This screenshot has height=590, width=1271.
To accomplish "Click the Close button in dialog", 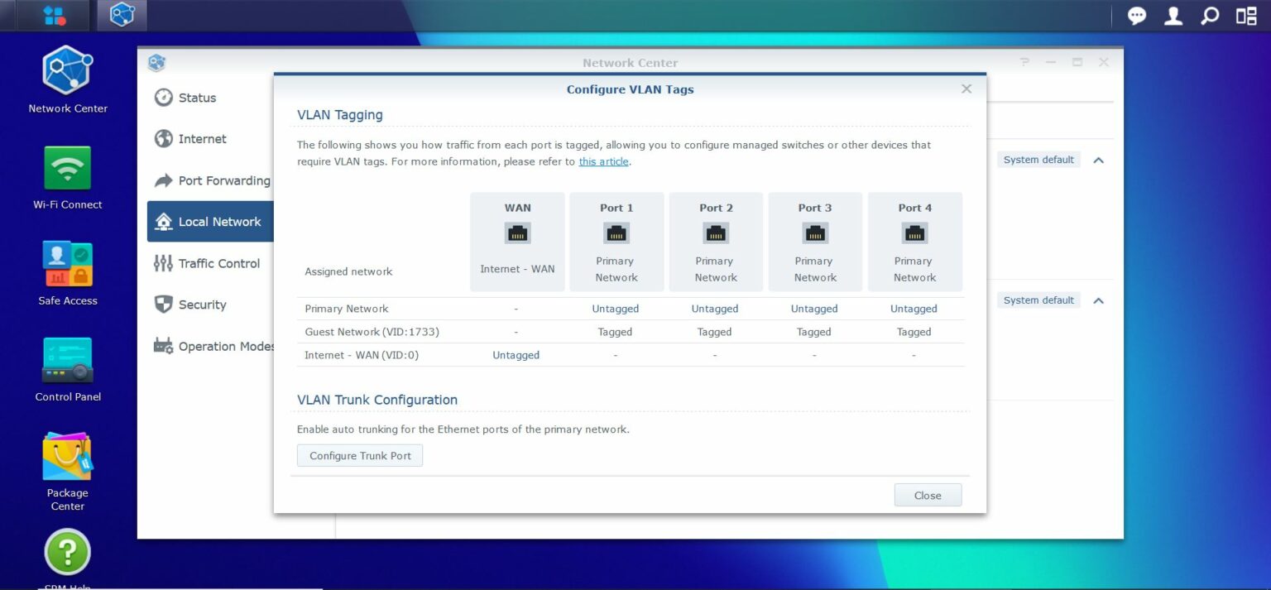I will coord(928,496).
